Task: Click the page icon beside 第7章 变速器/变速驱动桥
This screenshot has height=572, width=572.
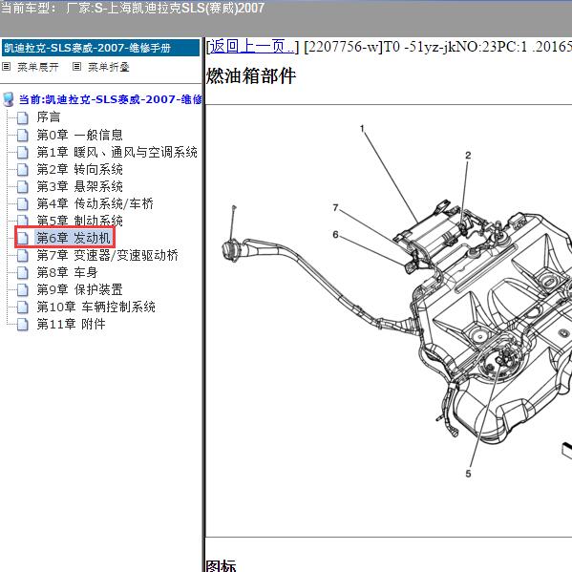Action: tap(23, 255)
